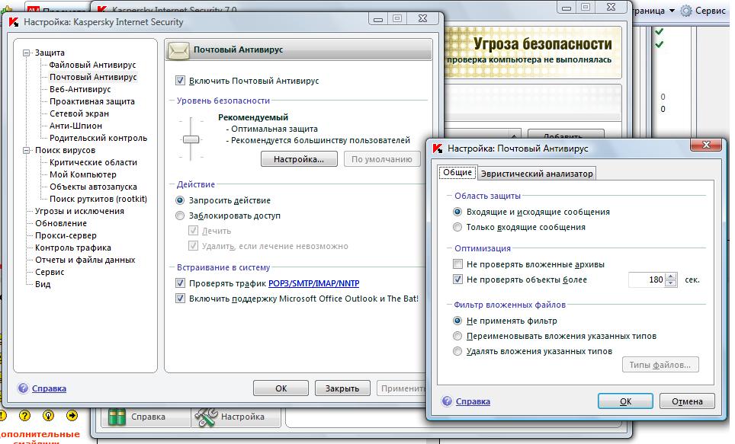Screen dimensions: 735x444
Task: Select Входящие и исходящие сообщения option
Action: (x=457, y=212)
